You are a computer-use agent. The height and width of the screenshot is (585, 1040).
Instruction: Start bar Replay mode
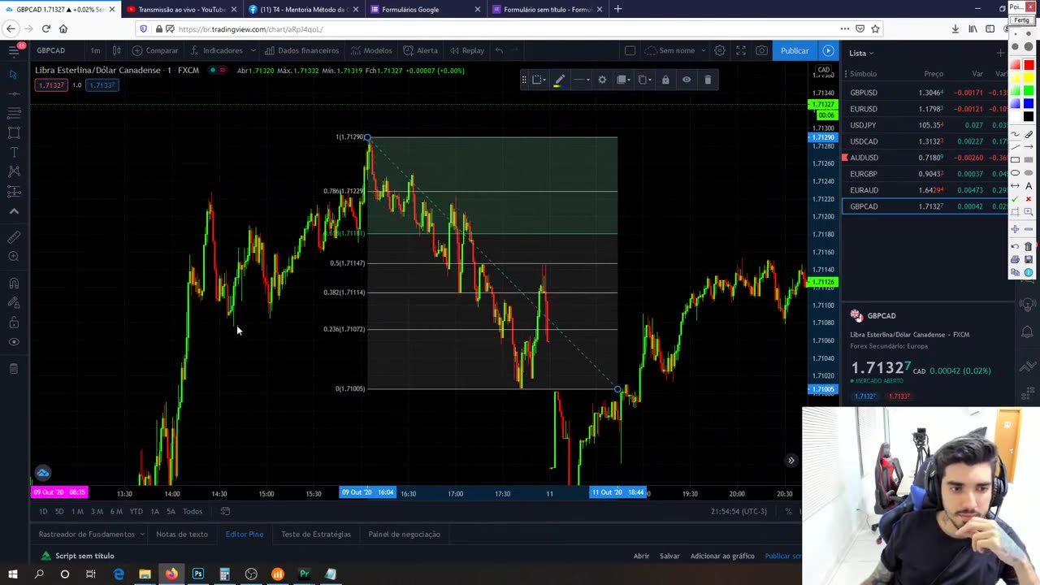point(466,50)
